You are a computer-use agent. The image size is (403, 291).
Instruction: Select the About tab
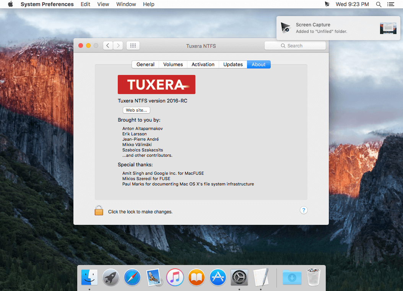(x=258, y=65)
